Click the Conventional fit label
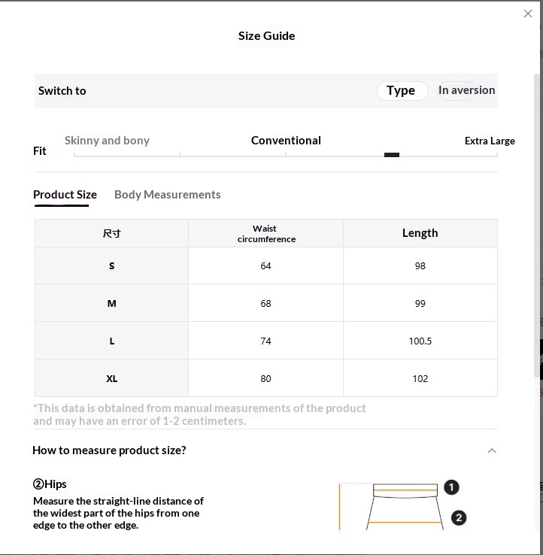543x555 pixels. [286, 141]
